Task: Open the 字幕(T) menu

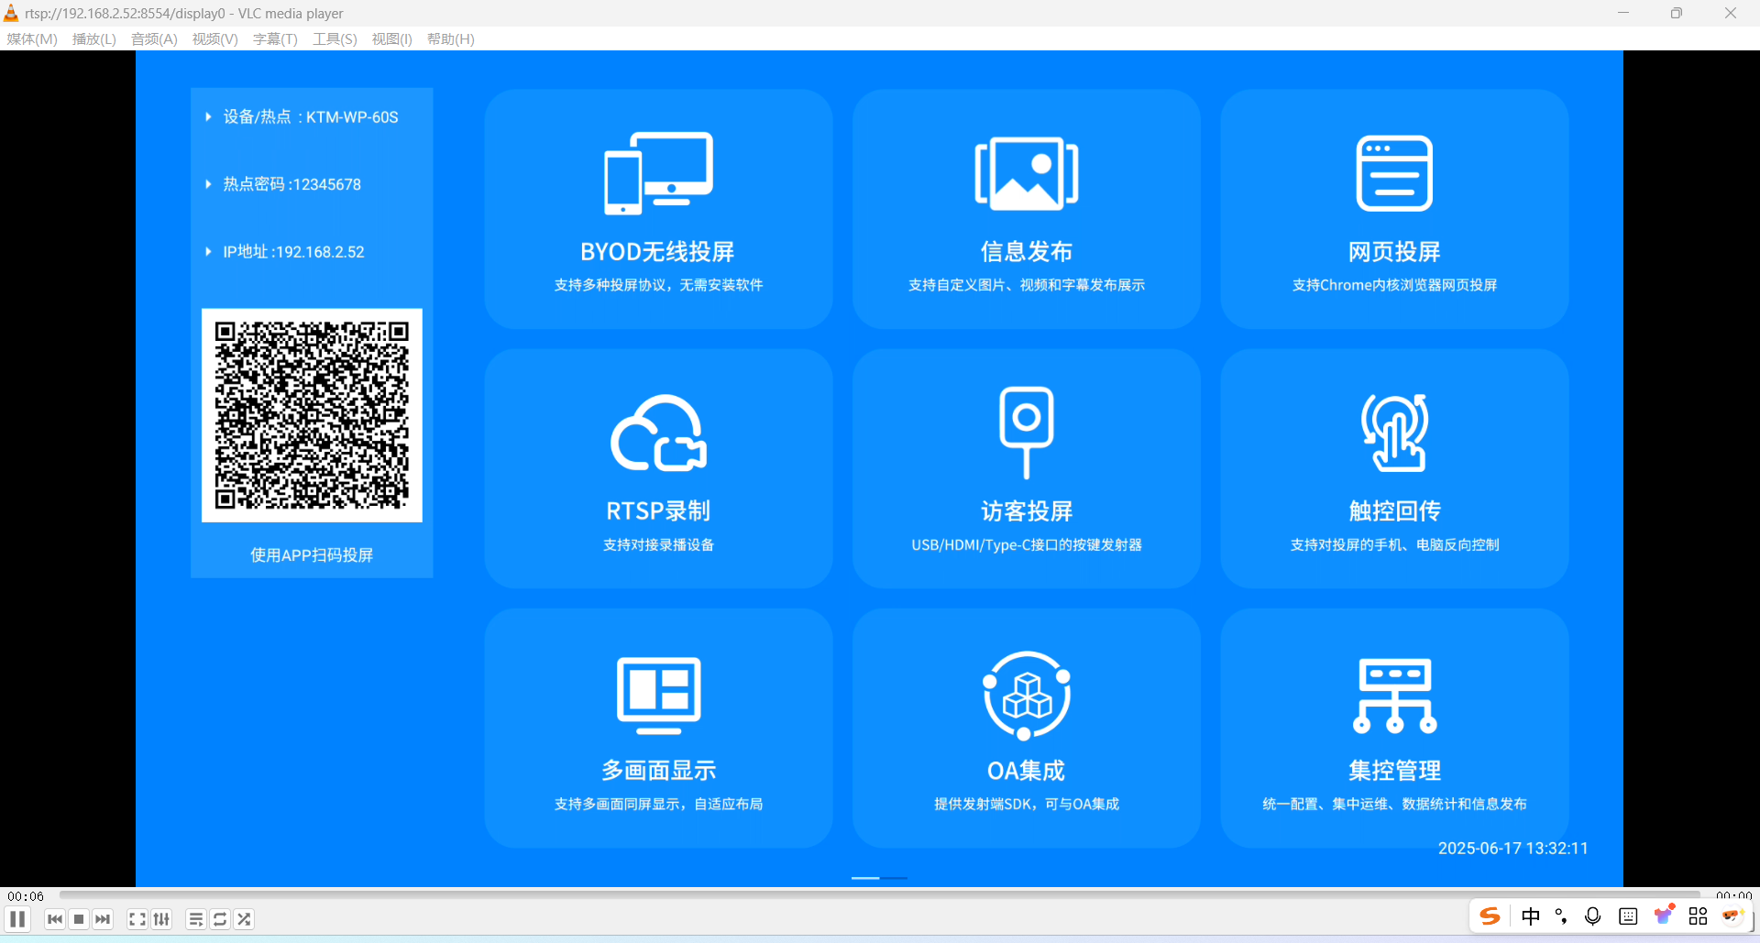Action: click(275, 38)
